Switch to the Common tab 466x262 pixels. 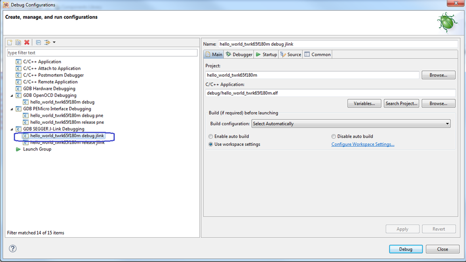[x=318, y=54]
